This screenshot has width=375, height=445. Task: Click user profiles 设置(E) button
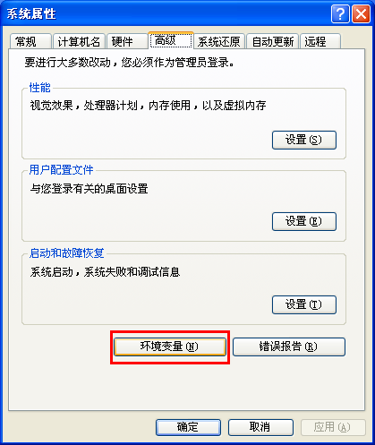304,221
